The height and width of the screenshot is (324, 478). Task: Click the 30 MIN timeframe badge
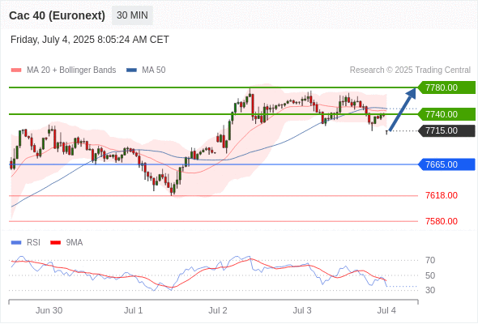click(132, 15)
